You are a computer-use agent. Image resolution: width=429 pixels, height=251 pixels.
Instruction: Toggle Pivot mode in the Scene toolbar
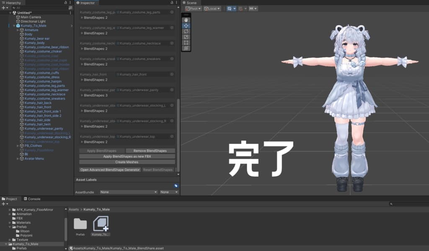coord(194,8)
